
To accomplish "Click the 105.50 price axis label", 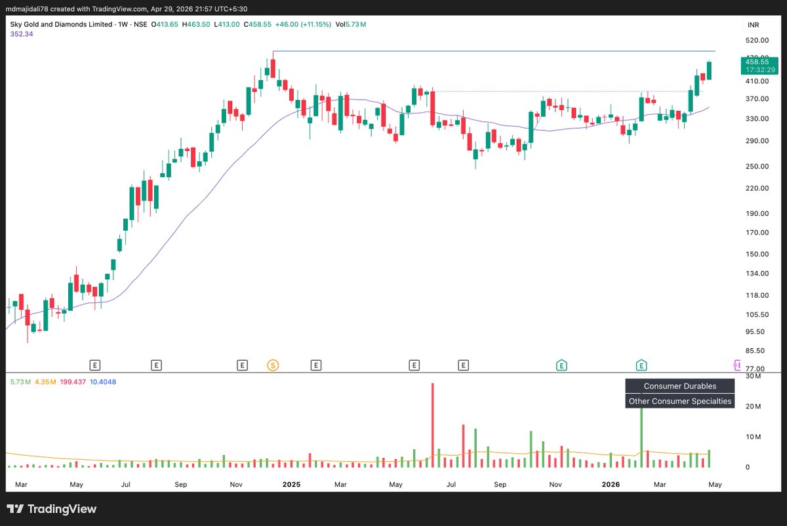I will (756, 315).
